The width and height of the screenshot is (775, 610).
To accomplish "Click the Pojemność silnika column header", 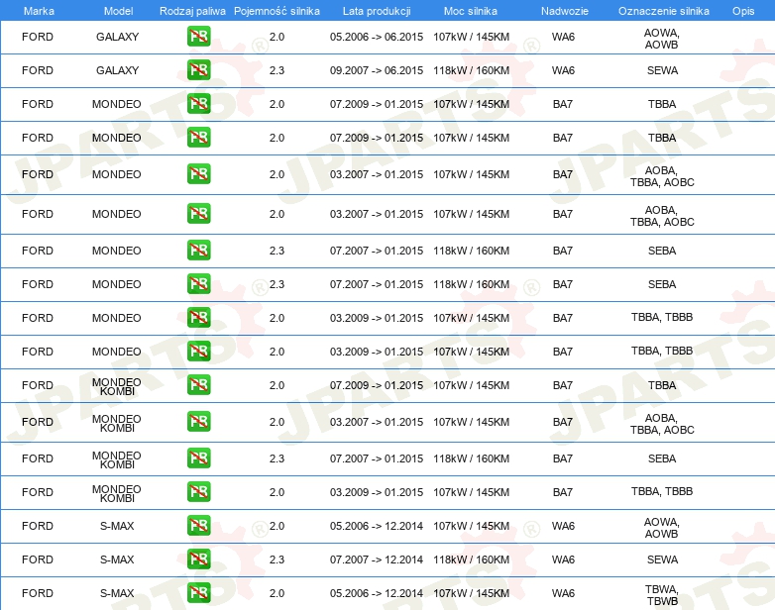I will (277, 11).
